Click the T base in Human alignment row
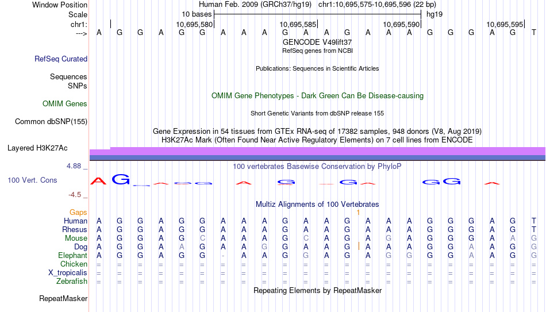This screenshot has width=546, height=312. pos(534,221)
